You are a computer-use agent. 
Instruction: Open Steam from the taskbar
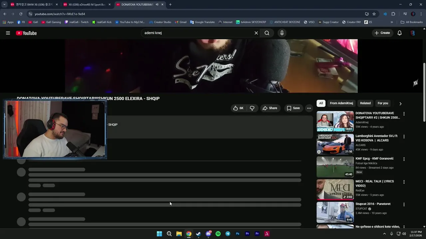(x=198, y=234)
